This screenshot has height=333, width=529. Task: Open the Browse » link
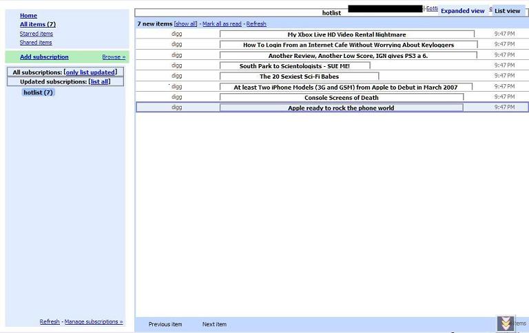(x=114, y=57)
